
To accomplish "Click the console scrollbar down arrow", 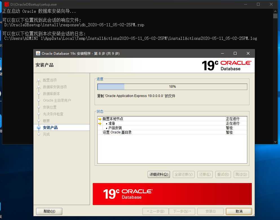I will click(275, 142).
